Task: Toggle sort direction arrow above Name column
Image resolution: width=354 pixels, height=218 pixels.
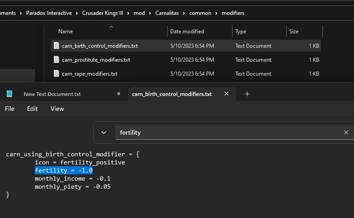Action: pos(111,27)
